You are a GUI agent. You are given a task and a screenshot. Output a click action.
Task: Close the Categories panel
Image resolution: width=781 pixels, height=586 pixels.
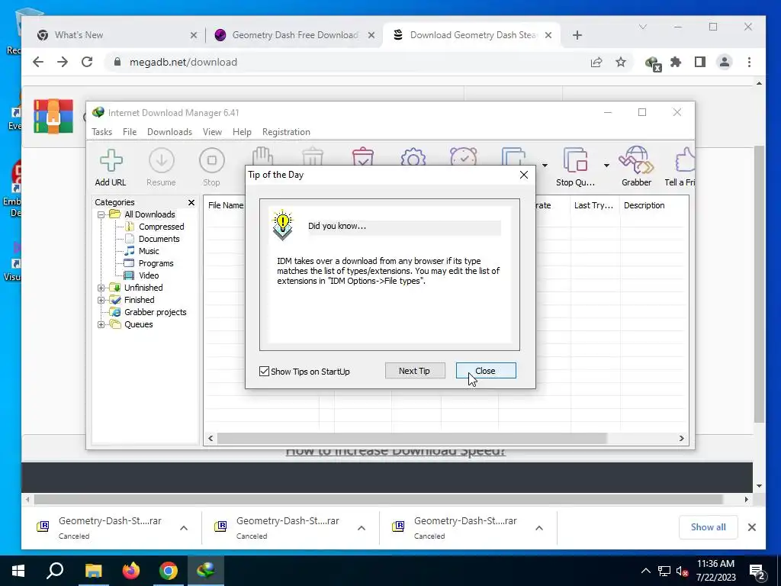click(191, 202)
